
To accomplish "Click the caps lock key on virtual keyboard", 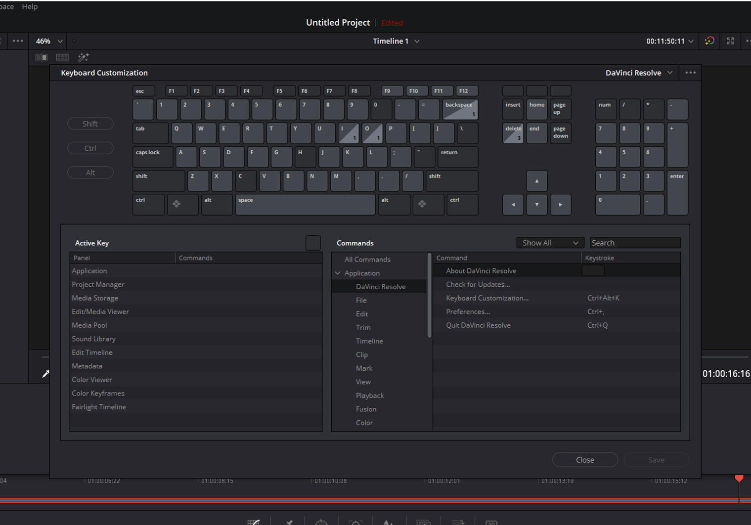I will 153,157.
